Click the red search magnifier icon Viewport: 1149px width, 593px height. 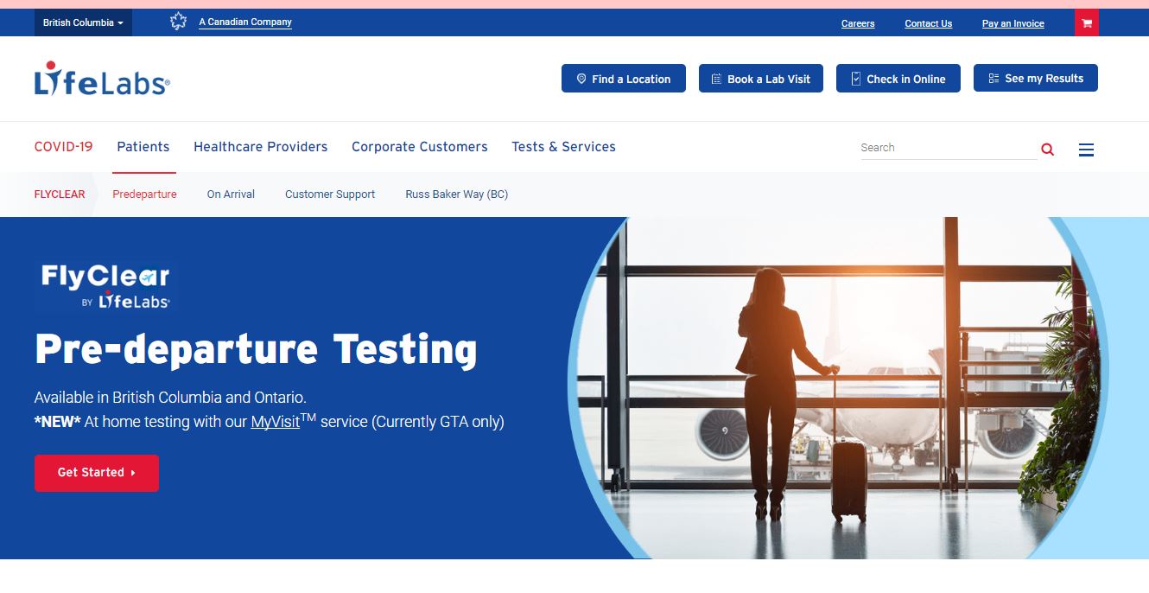[x=1047, y=149]
